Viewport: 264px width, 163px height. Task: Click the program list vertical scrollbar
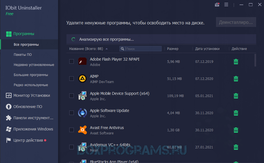[x=255, y=60]
